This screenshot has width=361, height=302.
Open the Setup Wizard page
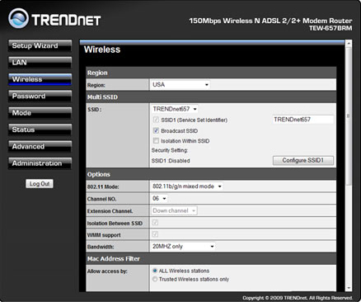pos(40,45)
